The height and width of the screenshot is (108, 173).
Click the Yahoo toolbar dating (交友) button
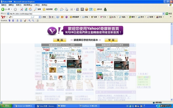103,17
